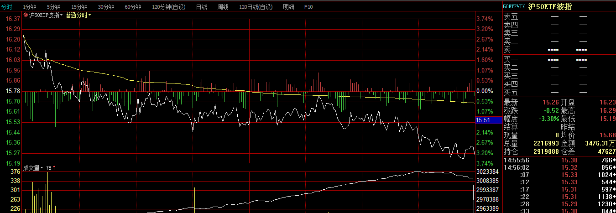The width and height of the screenshot is (616, 213).
Task: Click the 买三 order book row label
Action: (511, 76)
